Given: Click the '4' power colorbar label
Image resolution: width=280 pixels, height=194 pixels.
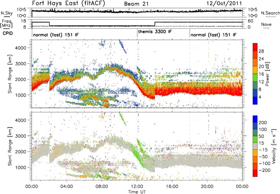Looking at the screenshot, I should pos(260,97).
